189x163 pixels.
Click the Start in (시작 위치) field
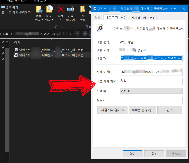click(151, 72)
